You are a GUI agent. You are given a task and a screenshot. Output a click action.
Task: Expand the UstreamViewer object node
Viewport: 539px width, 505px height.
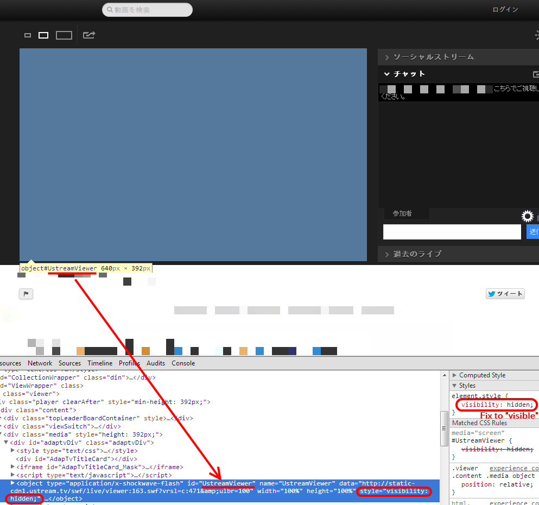(12, 483)
